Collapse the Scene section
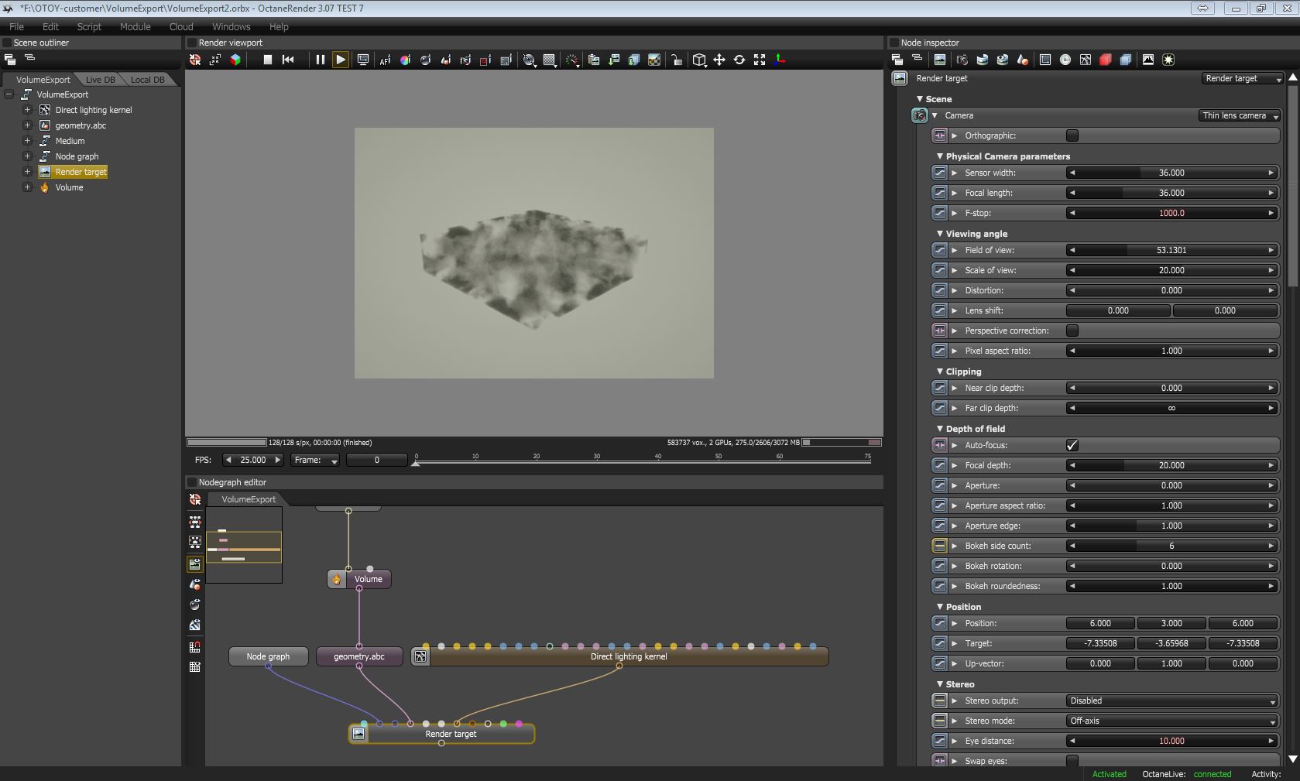The image size is (1300, 781). tap(920, 99)
